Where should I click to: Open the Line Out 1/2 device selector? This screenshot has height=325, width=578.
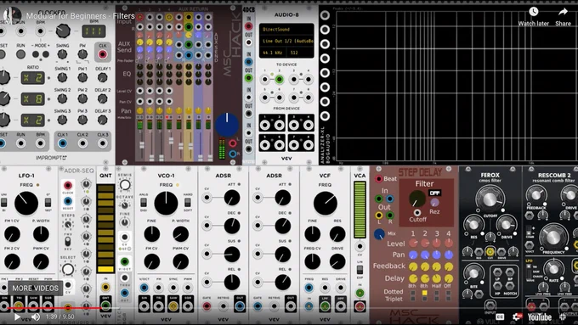click(x=286, y=42)
